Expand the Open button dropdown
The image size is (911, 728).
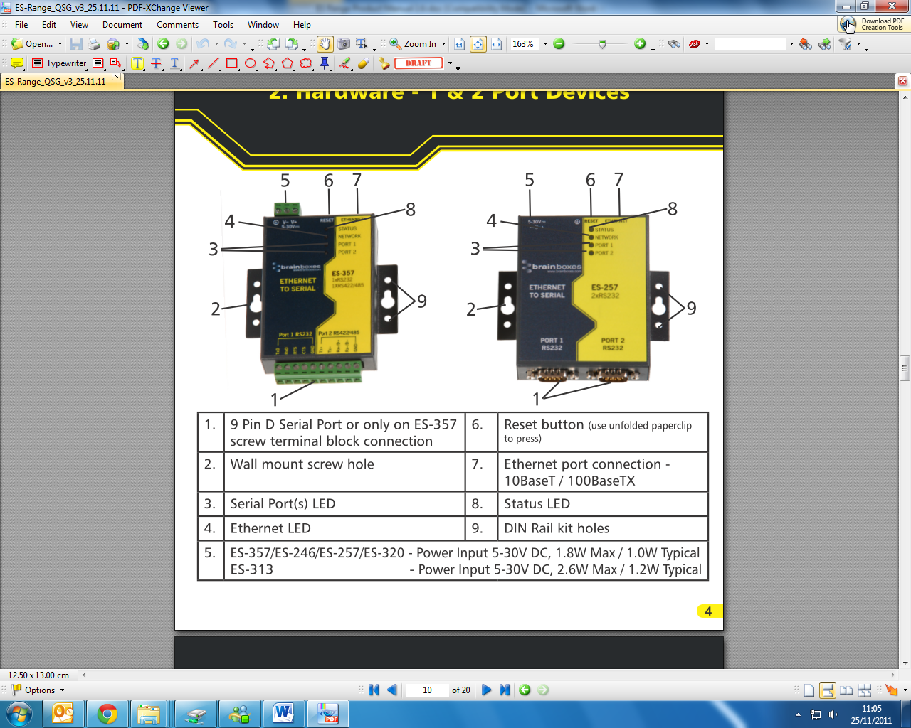pos(60,43)
